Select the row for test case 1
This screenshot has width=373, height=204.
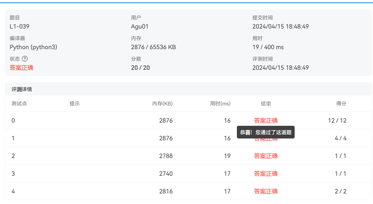(106, 138)
